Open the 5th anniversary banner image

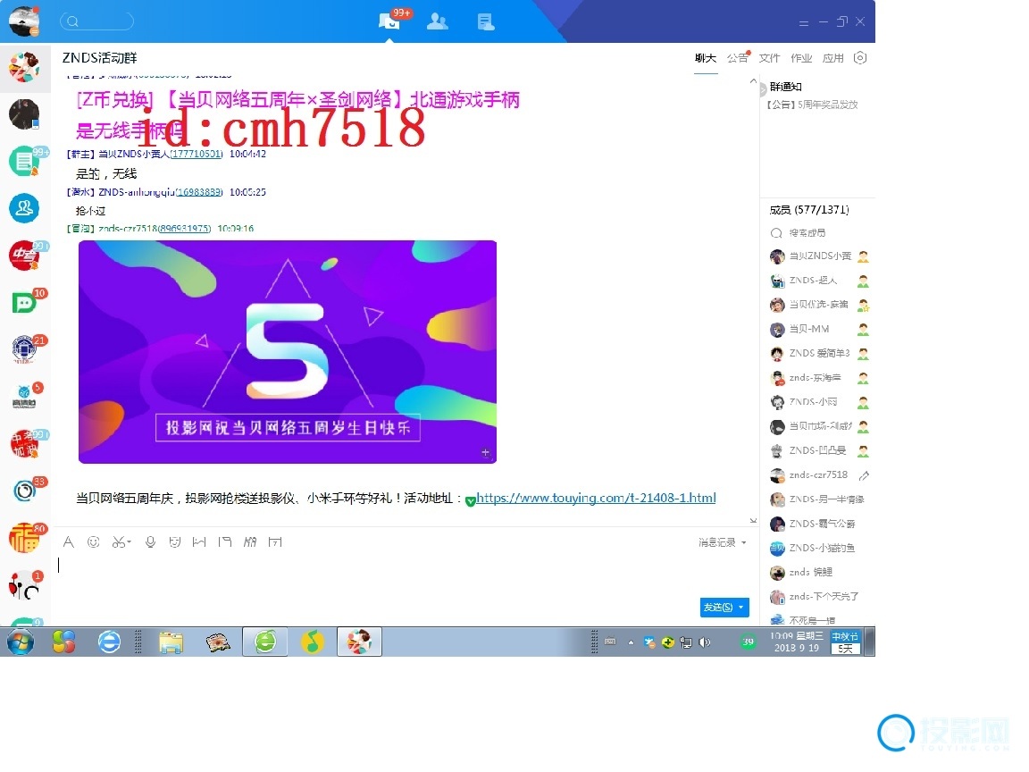tap(288, 352)
